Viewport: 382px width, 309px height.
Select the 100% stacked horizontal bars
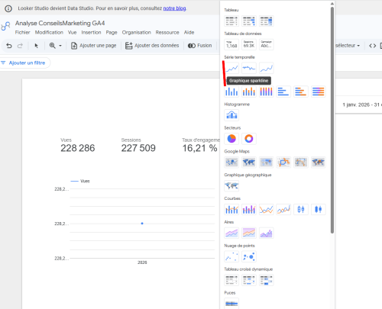pyautogui.click(x=318, y=92)
